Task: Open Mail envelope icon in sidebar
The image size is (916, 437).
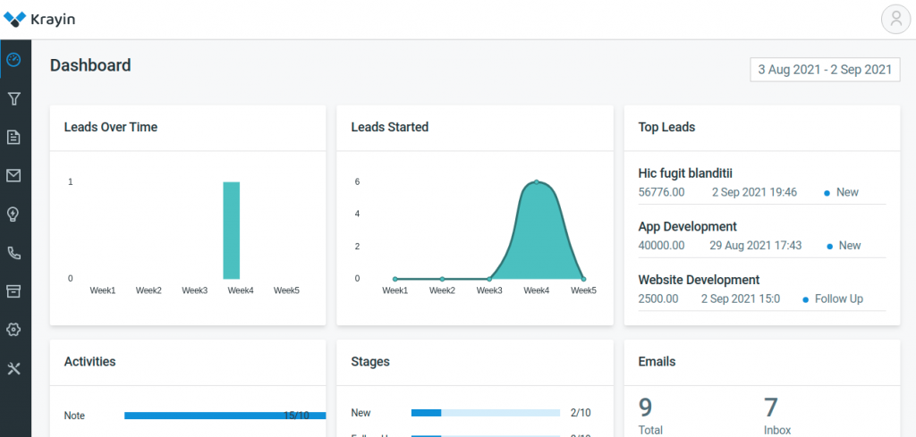Action: [14, 176]
